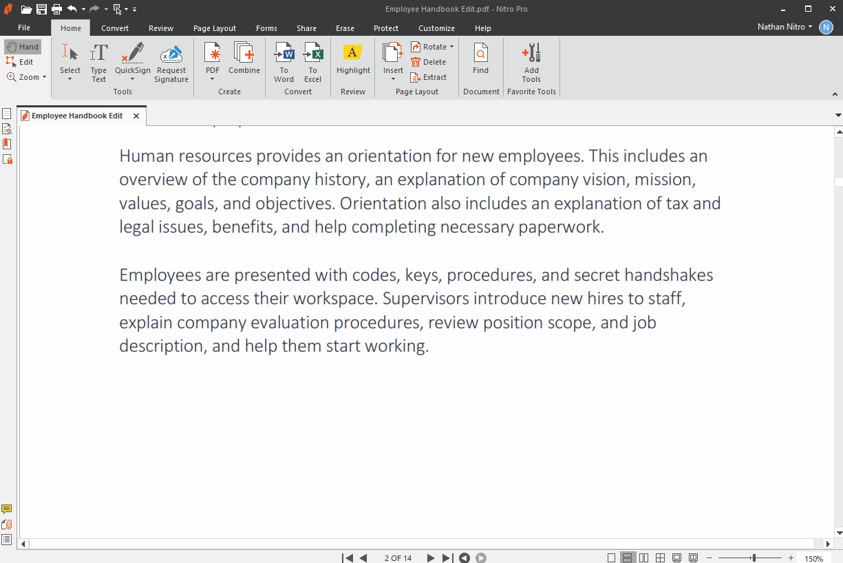This screenshot has height=563, width=843.
Task: Open the Comments panel
Action: (7, 509)
